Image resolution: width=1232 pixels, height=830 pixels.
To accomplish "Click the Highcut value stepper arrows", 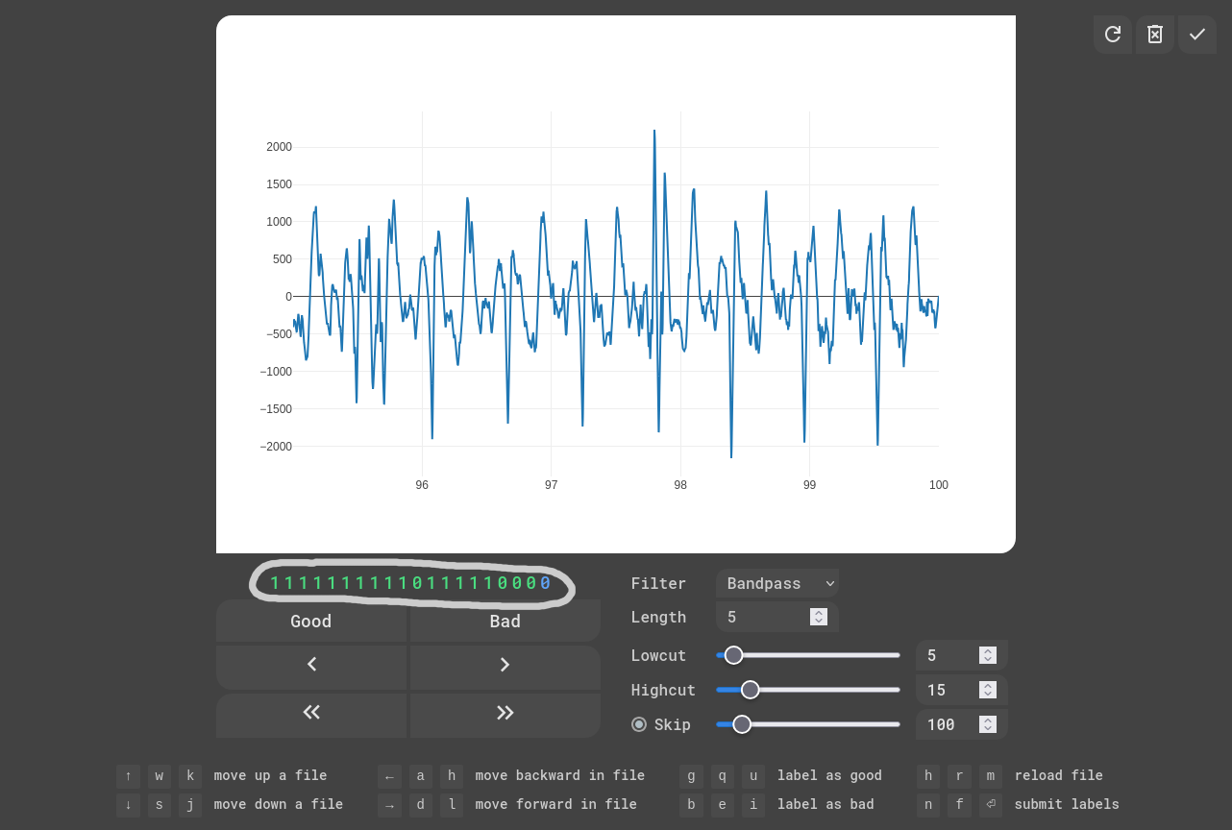I will tap(988, 690).
